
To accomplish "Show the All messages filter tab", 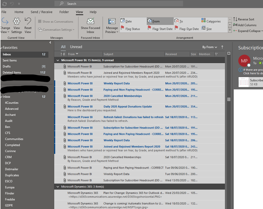I will click(63, 47).
